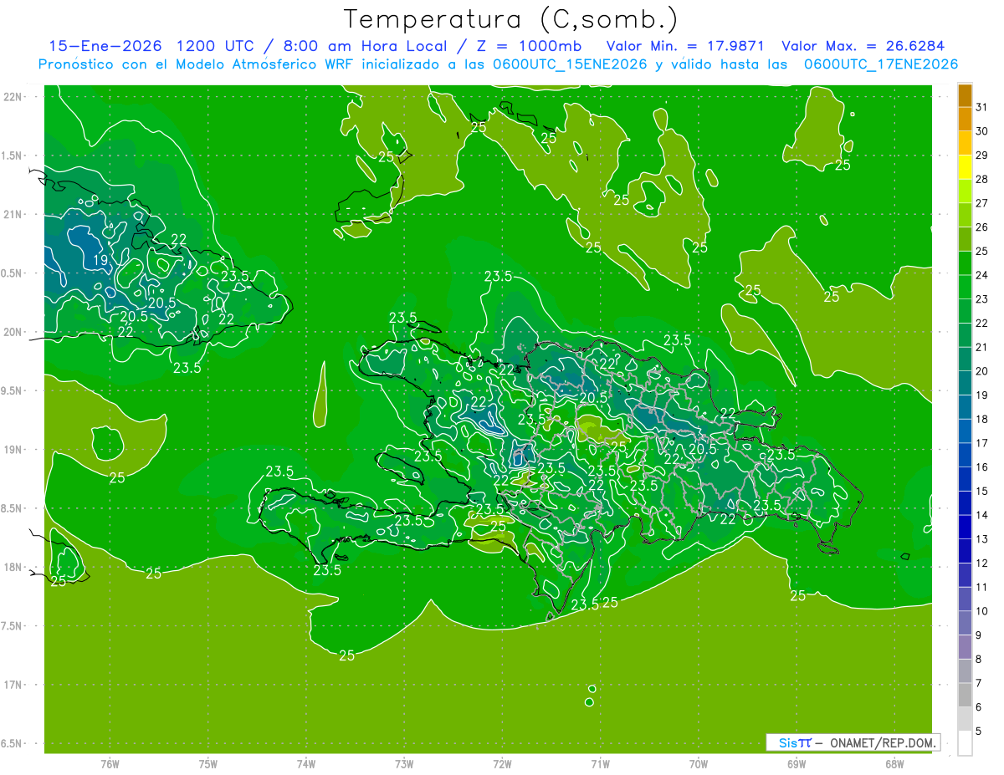Image resolution: width=1004 pixels, height=775 pixels.
Task: Click the '18N' latitude axis label
Action: pyautogui.click(x=13, y=567)
